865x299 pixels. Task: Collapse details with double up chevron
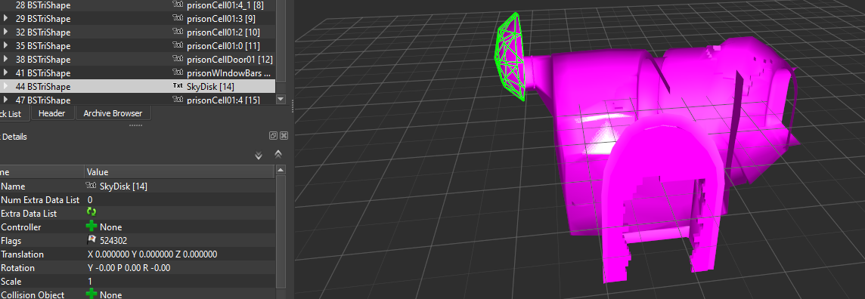click(278, 155)
